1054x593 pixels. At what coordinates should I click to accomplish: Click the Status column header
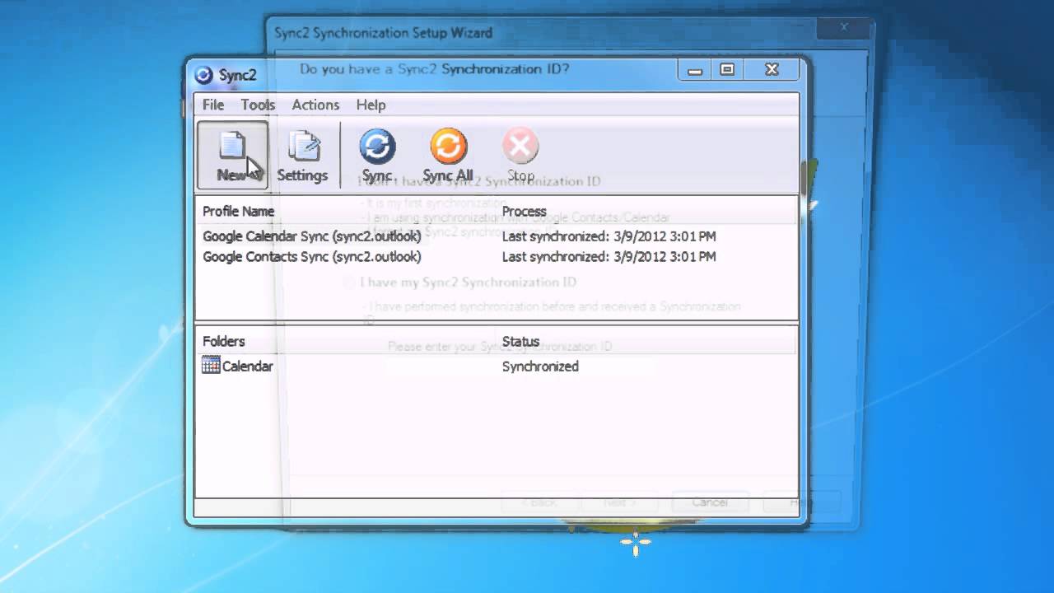point(521,341)
